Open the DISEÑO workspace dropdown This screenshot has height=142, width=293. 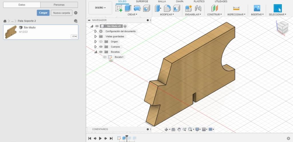100,8
